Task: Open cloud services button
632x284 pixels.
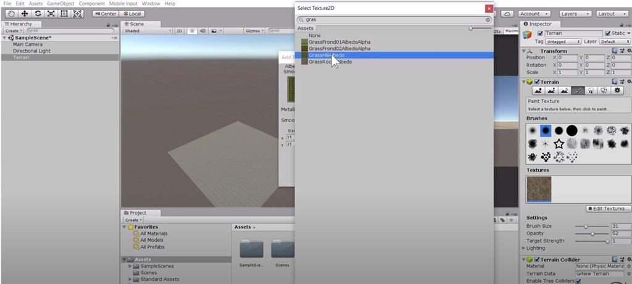Action: [509, 14]
